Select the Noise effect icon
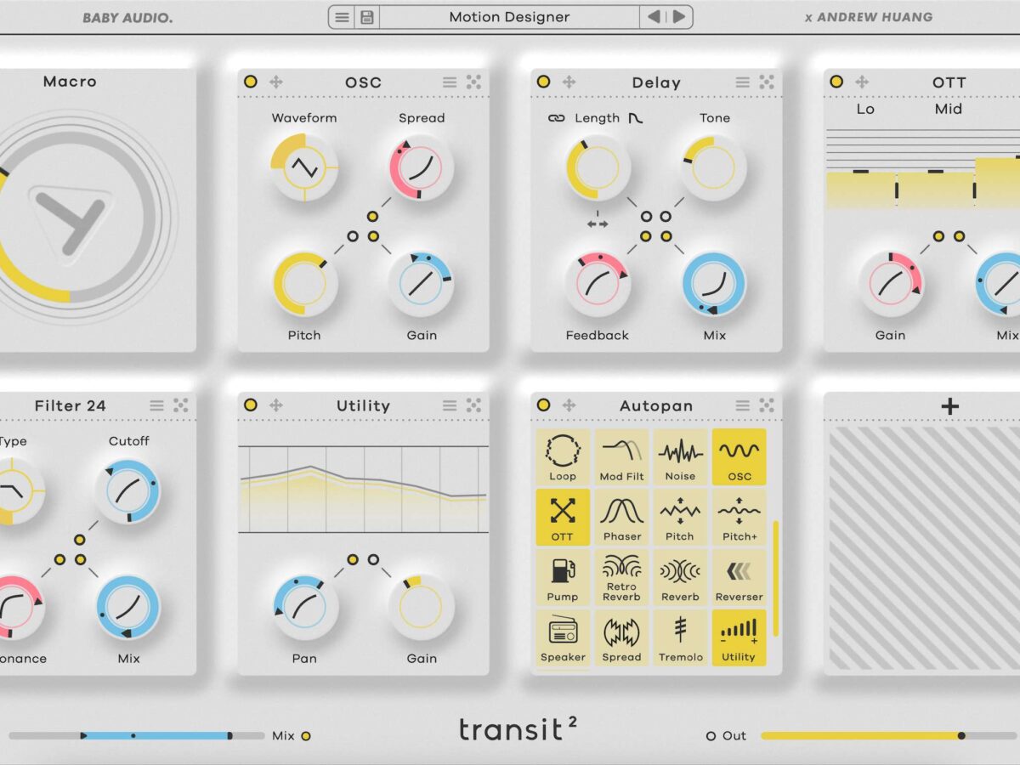Screen dimensions: 1020x765 (x=680, y=456)
